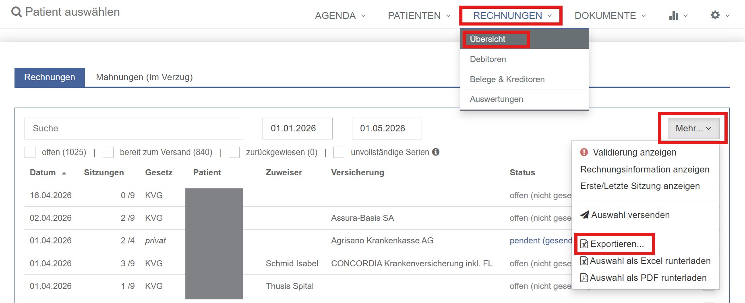Open the statistics bar chart icon
The height and width of the screenshot is (303, 745).
pos(673,16)
